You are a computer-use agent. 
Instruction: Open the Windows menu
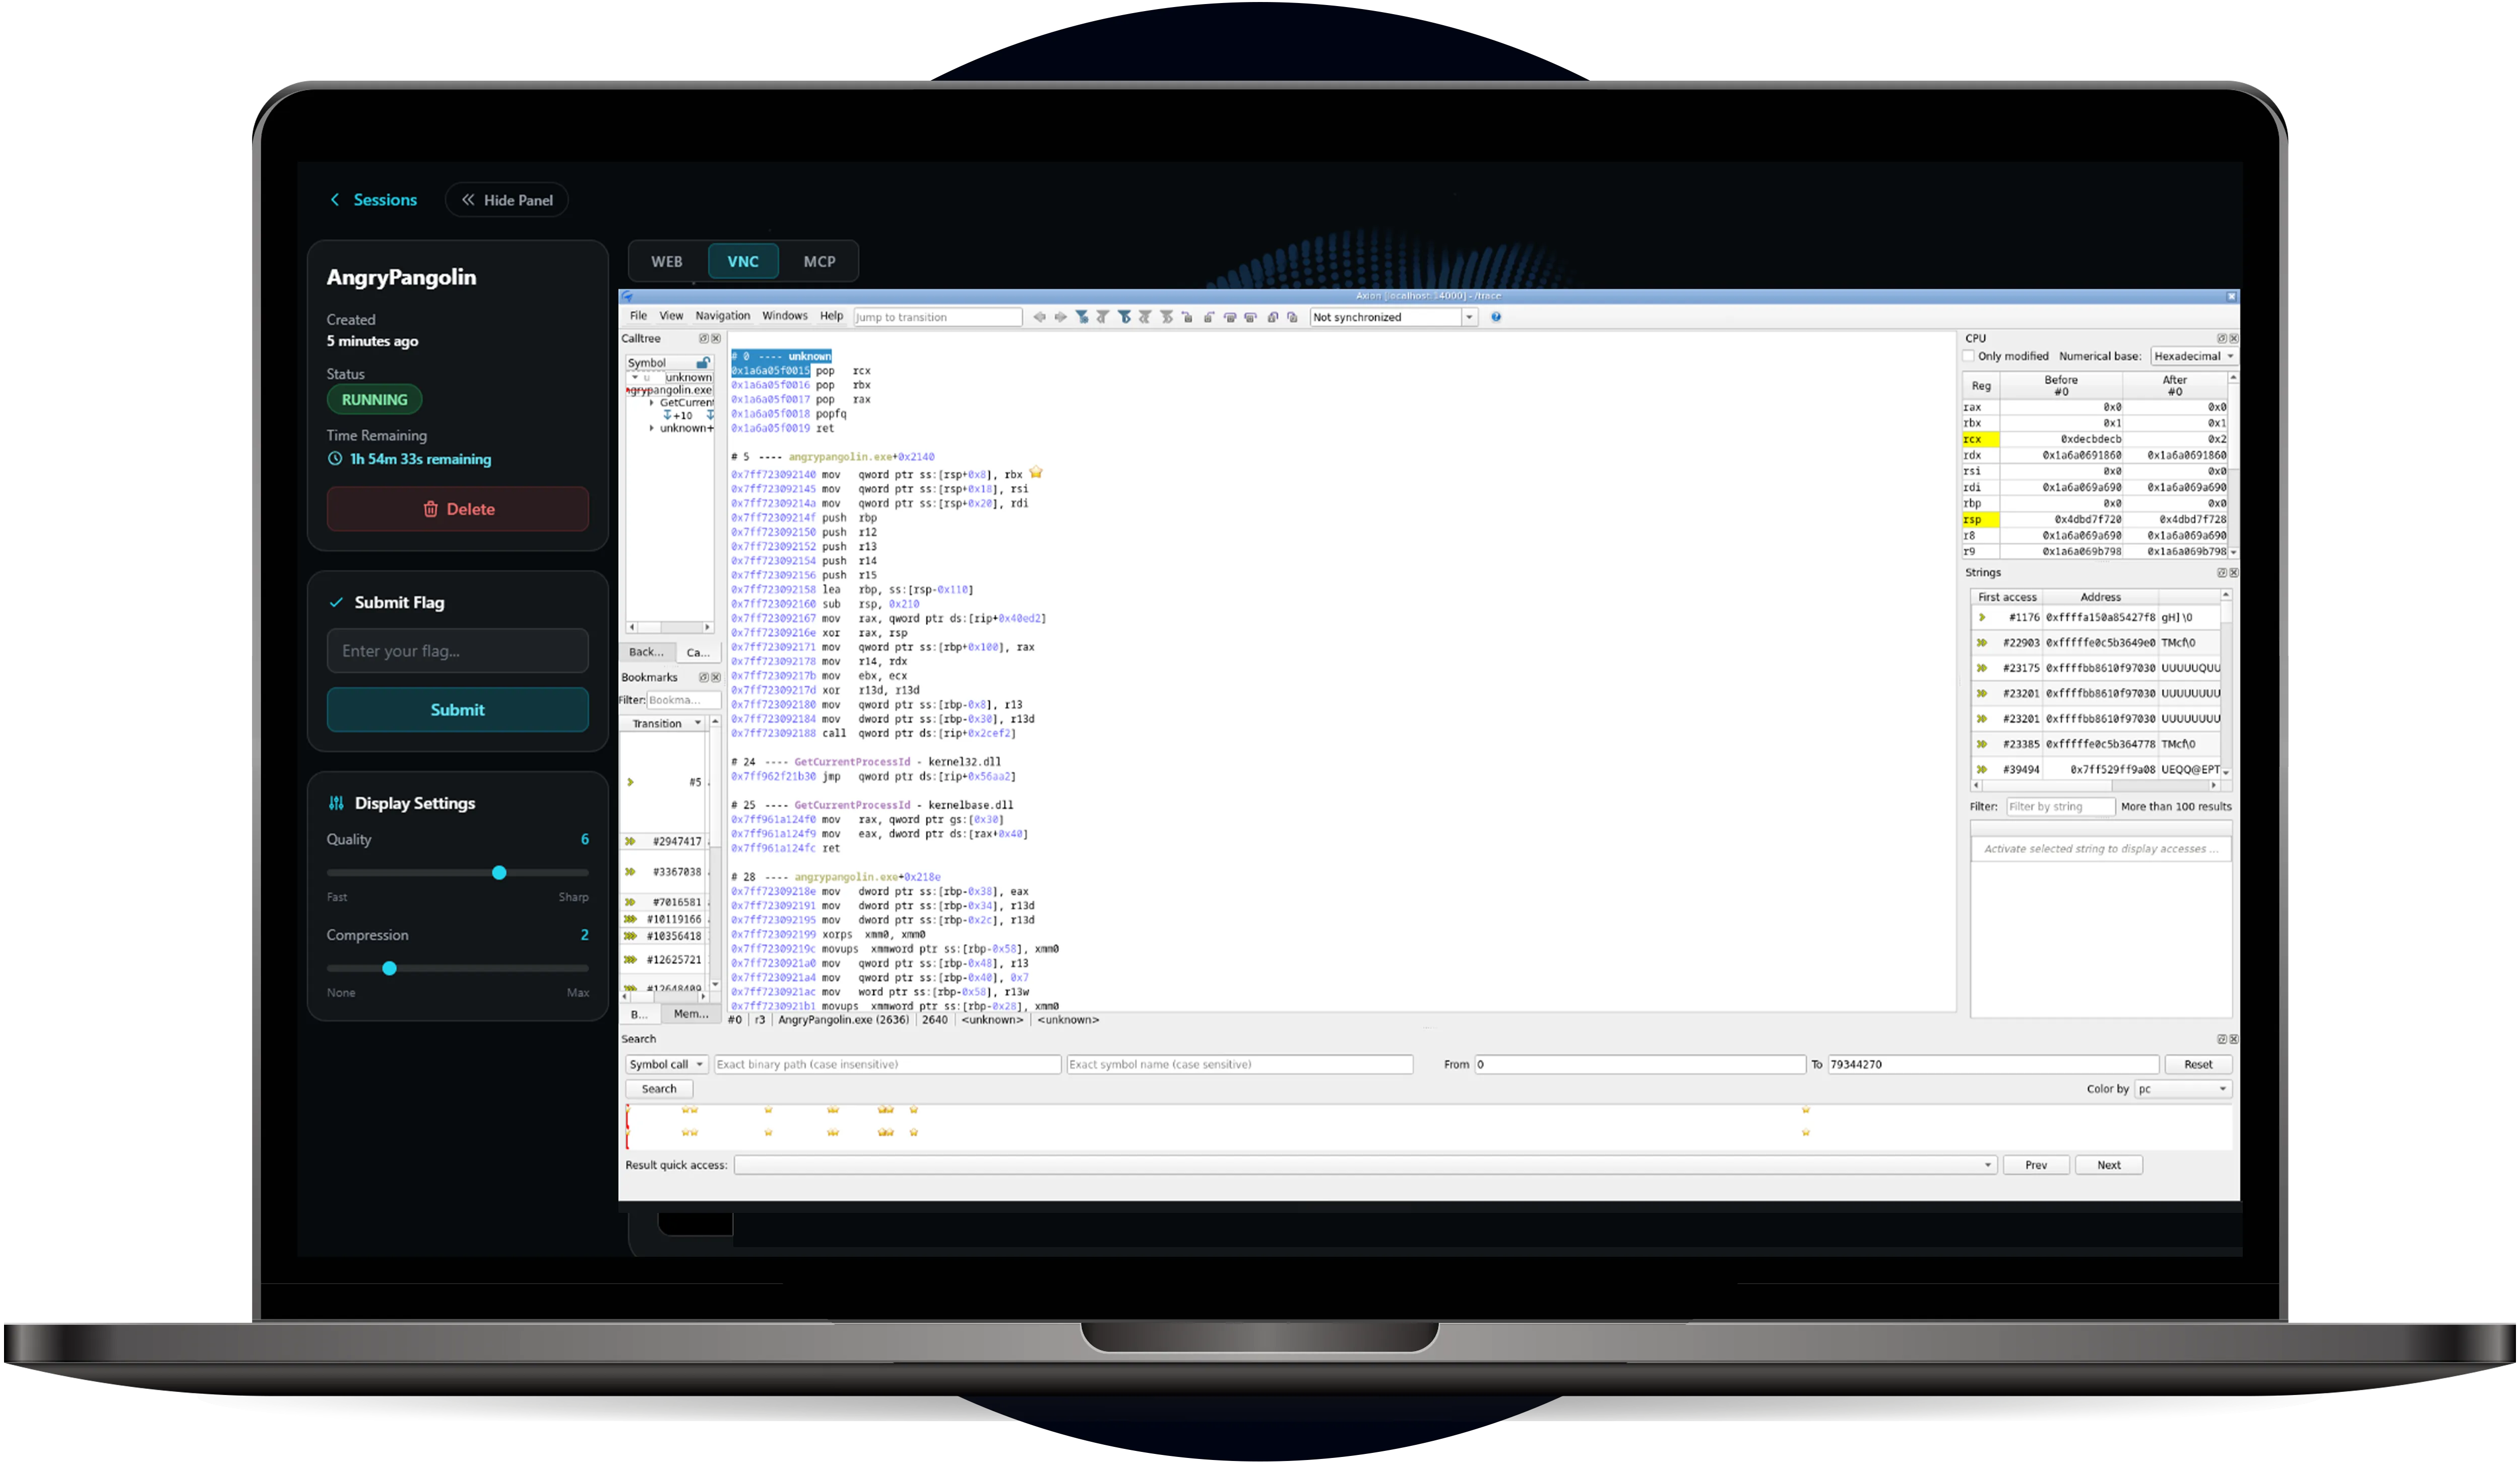[x=785, y=316]
